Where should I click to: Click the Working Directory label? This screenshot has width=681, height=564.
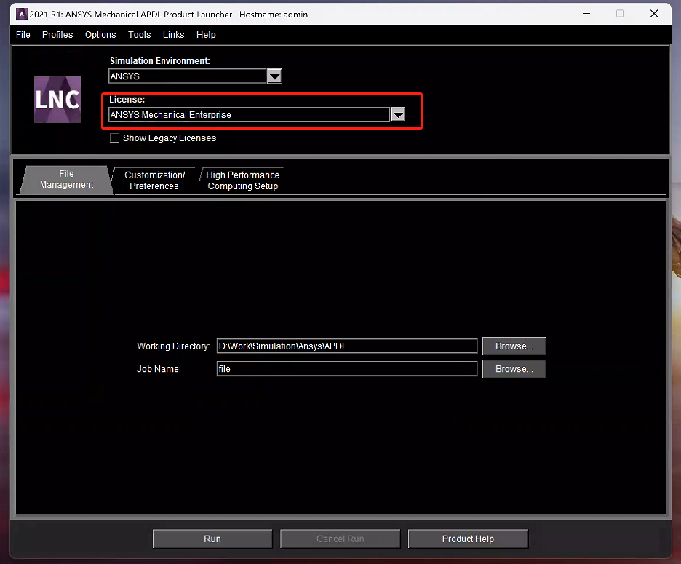pyautogui.click(x=173, y=346)
